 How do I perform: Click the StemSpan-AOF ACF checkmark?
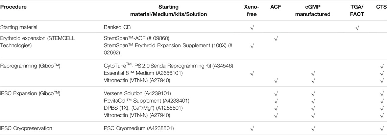pyautogui.click(x=276, y=39)
